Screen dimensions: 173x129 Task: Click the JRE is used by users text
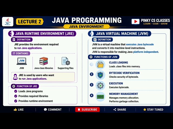point(36,77)
